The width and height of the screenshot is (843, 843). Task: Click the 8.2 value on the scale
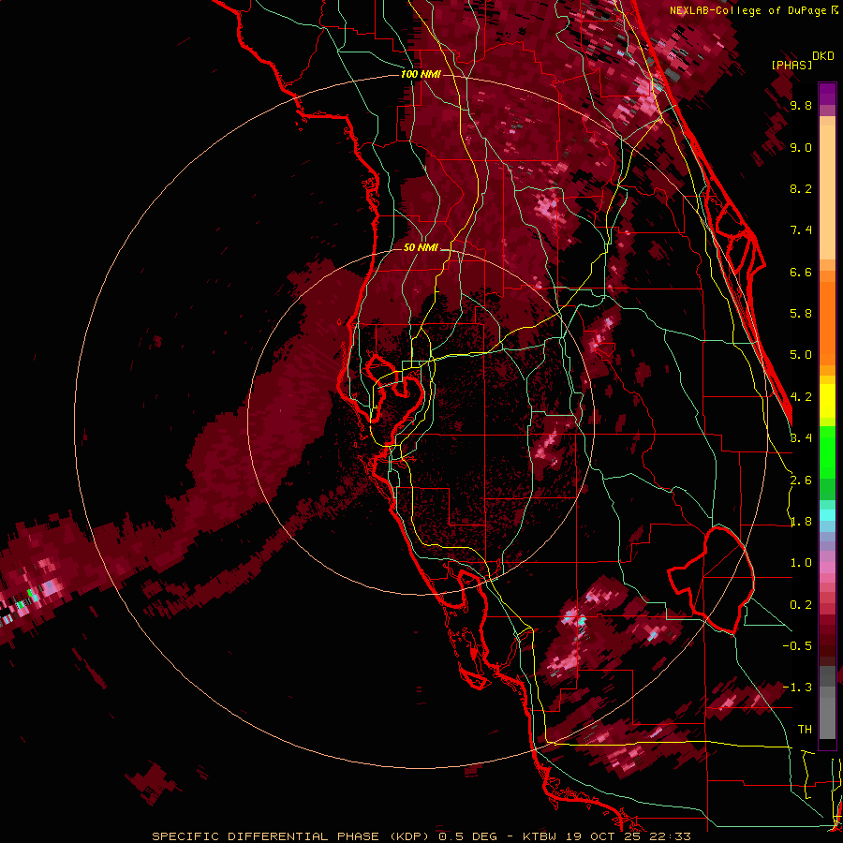(x=801, y=188)
